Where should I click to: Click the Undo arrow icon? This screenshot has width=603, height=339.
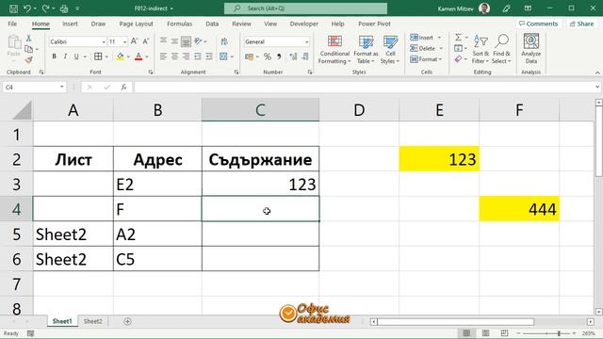click(x=27, y=8)
